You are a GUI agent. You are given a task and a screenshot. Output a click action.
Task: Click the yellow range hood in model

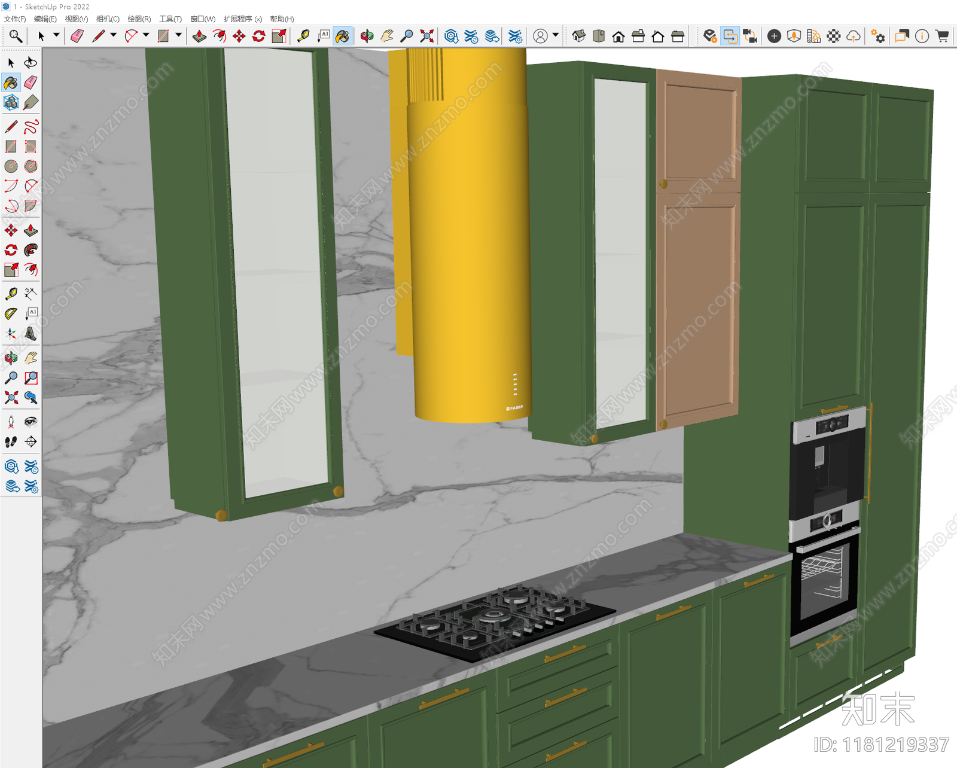[470, 239]
